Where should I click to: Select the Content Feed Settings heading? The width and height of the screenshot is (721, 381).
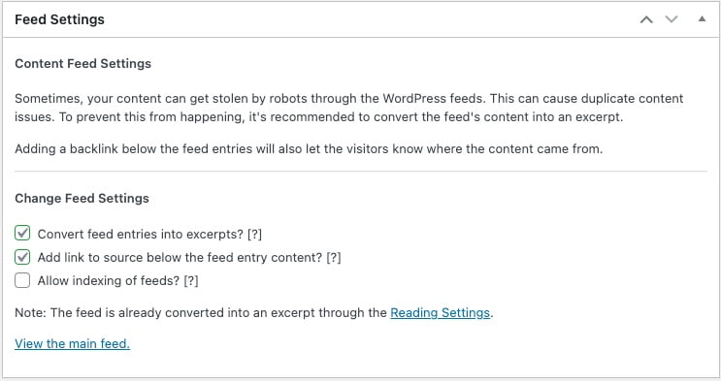click(82, 63)
